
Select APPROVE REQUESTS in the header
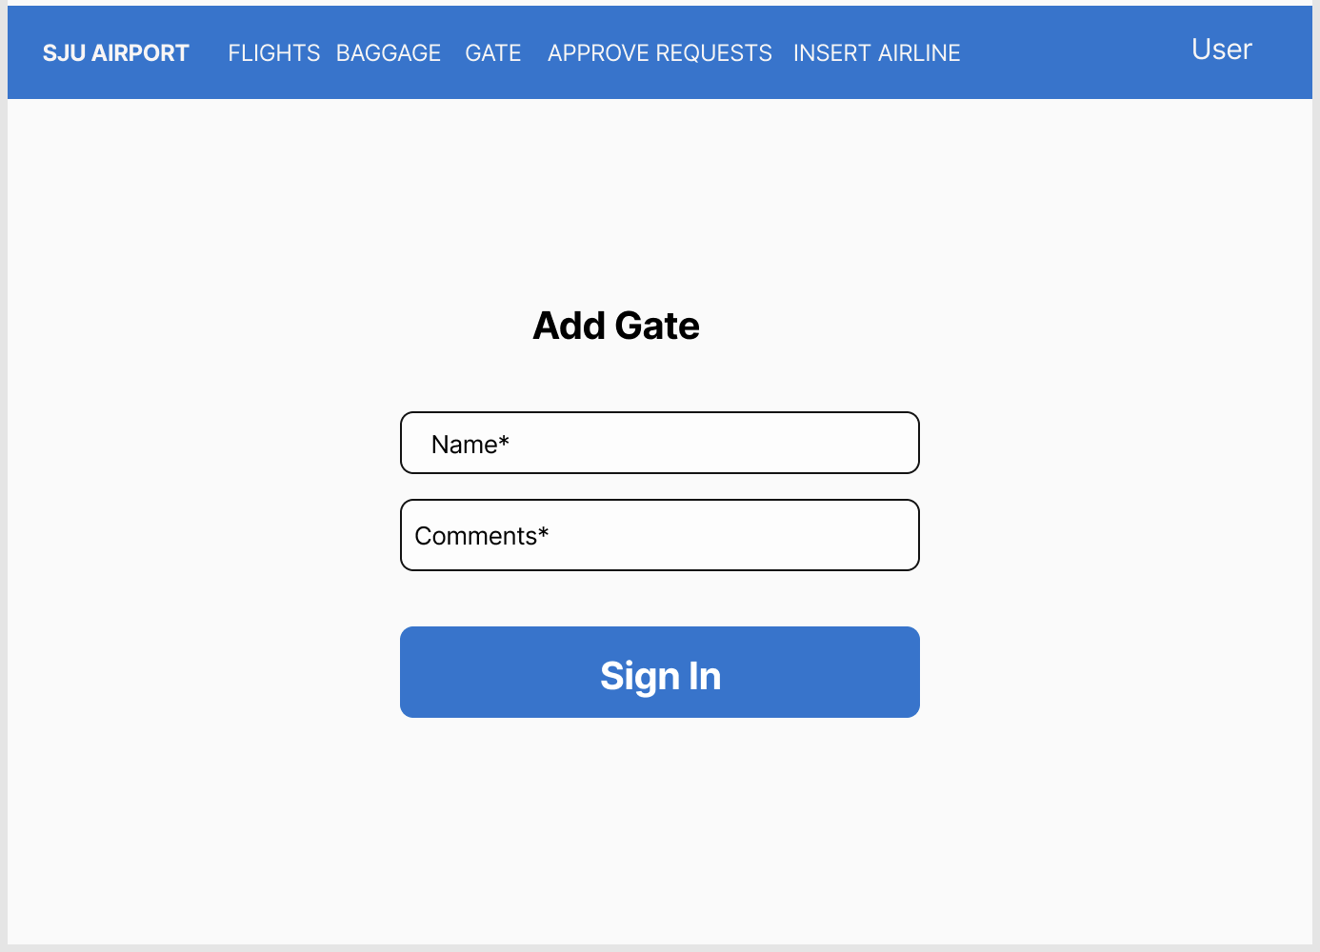pos(659,52)
